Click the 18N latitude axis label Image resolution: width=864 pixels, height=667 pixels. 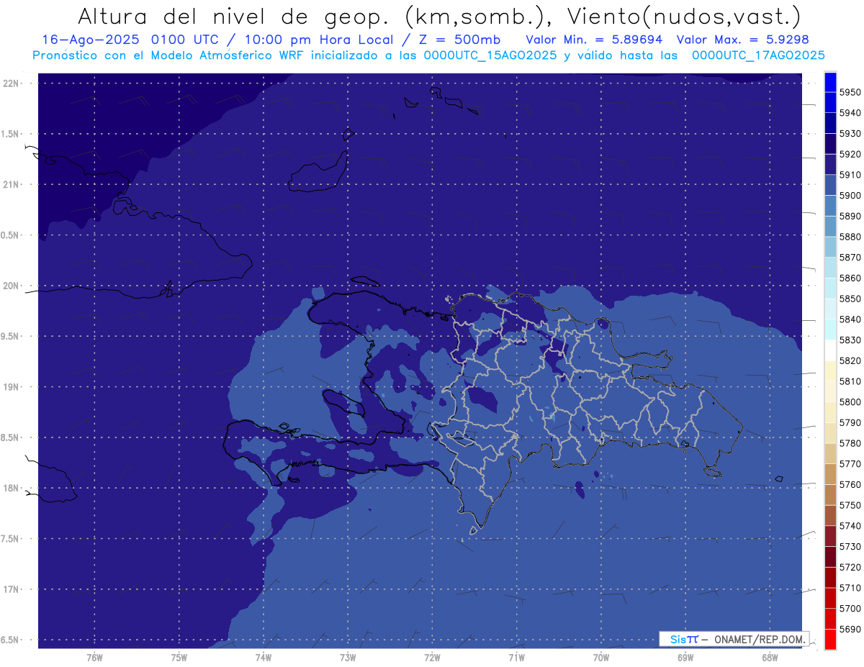point(11,488)
